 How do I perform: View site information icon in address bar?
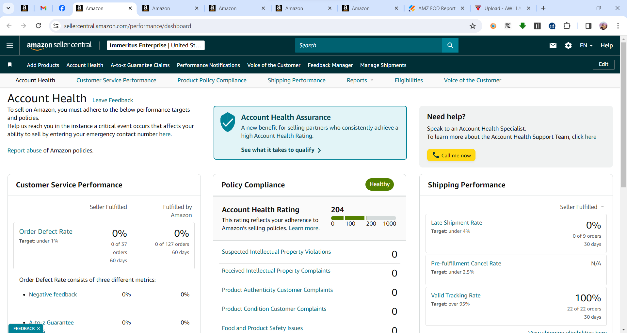56,26
